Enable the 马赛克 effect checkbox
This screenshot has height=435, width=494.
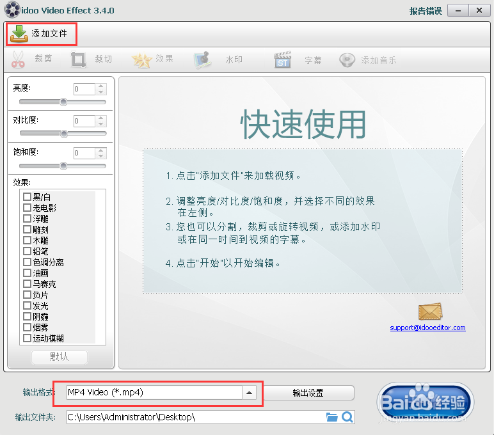[27, 284]
